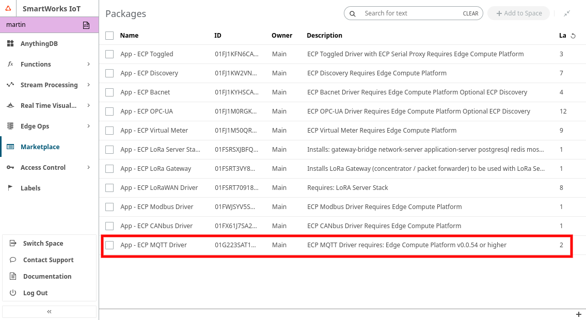The width and height of the screenshot is (586, 320).
Task: Focus the Search for text field
Action: pos(408,13)
